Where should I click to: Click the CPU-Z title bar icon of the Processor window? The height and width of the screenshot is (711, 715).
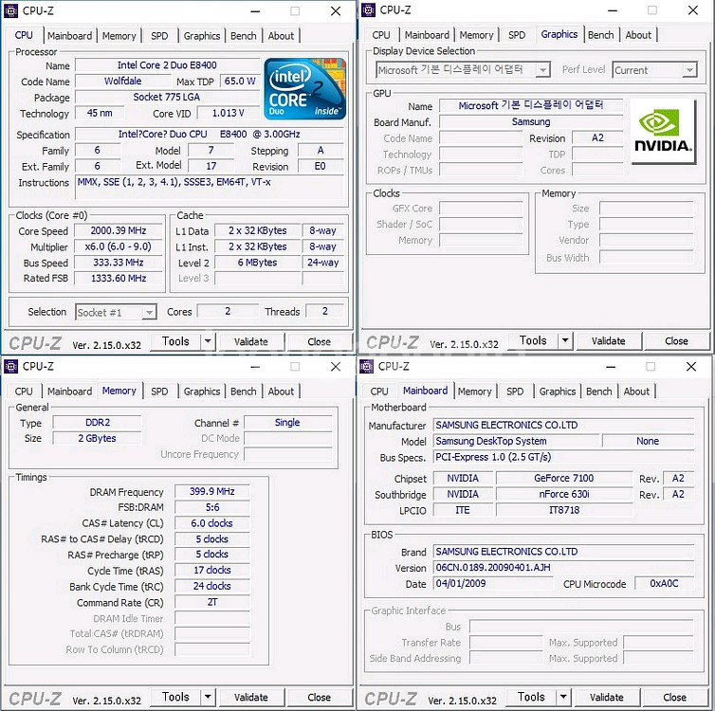11,10
